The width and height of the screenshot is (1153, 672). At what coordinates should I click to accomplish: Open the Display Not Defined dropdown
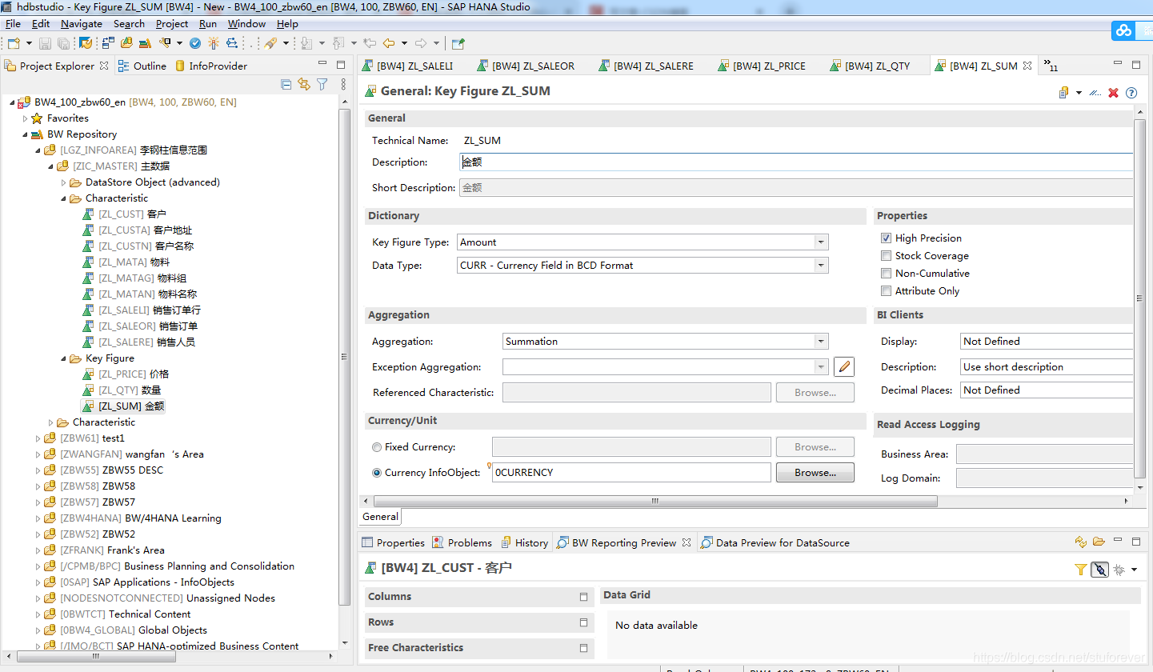[1047, 342]
